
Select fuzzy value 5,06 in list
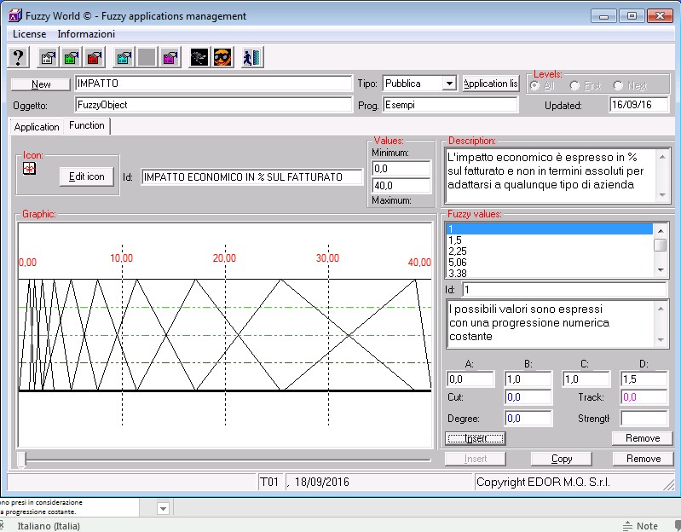coord(550,263)
